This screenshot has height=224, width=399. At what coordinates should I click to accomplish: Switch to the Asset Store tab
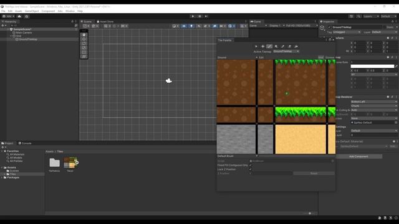click(x=105, y=22)
